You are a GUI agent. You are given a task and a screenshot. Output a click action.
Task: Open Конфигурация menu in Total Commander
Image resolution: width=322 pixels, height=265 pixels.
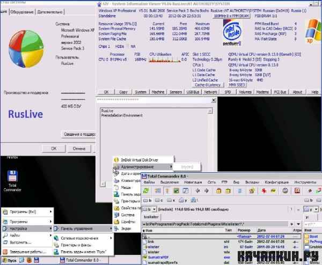[276, 182]
